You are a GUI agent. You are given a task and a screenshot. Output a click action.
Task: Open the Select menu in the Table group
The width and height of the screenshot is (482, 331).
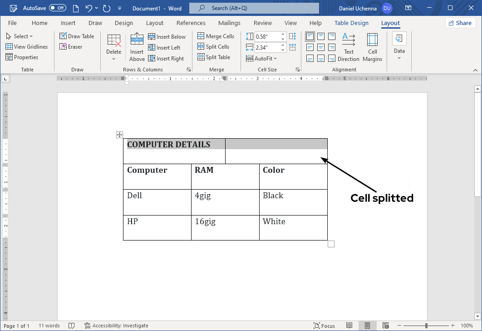coord(20,36)
